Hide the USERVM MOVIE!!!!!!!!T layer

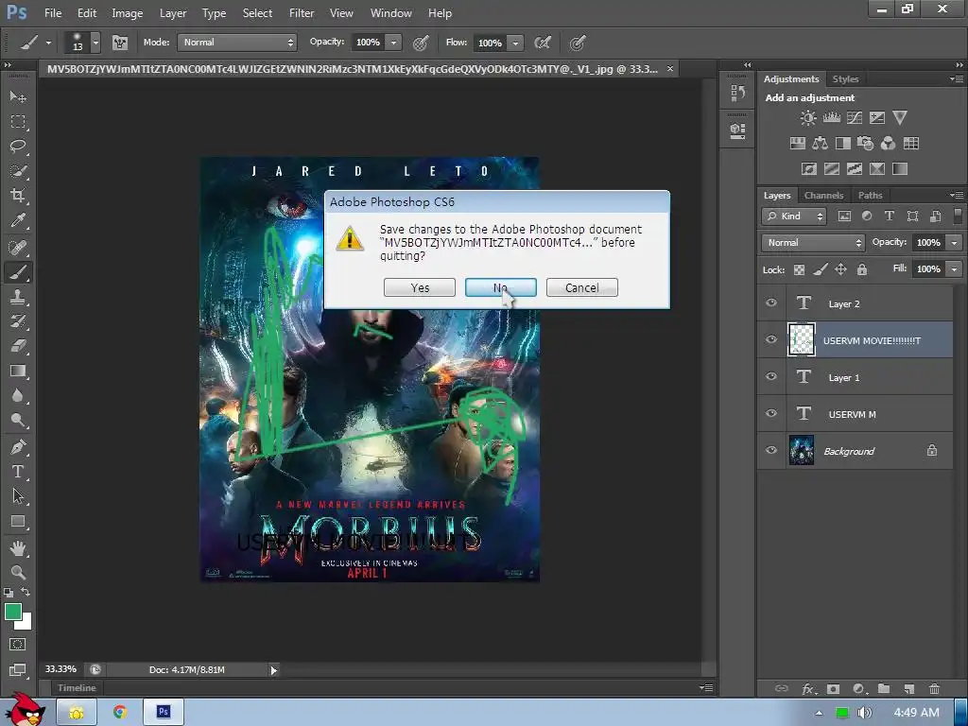(x=771, y=339)
